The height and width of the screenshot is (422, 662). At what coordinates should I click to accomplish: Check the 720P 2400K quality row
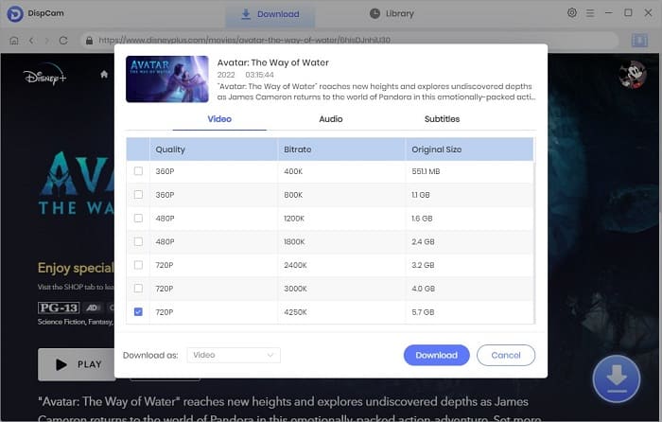(138, 265)
